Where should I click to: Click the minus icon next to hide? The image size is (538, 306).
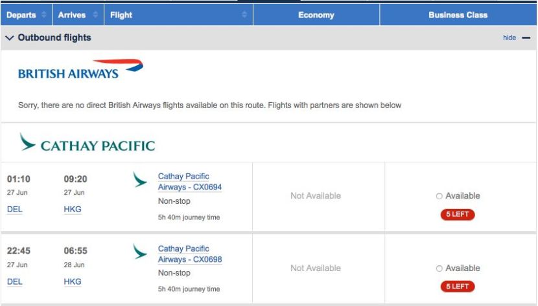pos(526,38)
